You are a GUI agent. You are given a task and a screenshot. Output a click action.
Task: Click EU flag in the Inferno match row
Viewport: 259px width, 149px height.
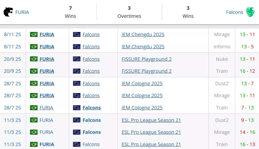[77, 47]
